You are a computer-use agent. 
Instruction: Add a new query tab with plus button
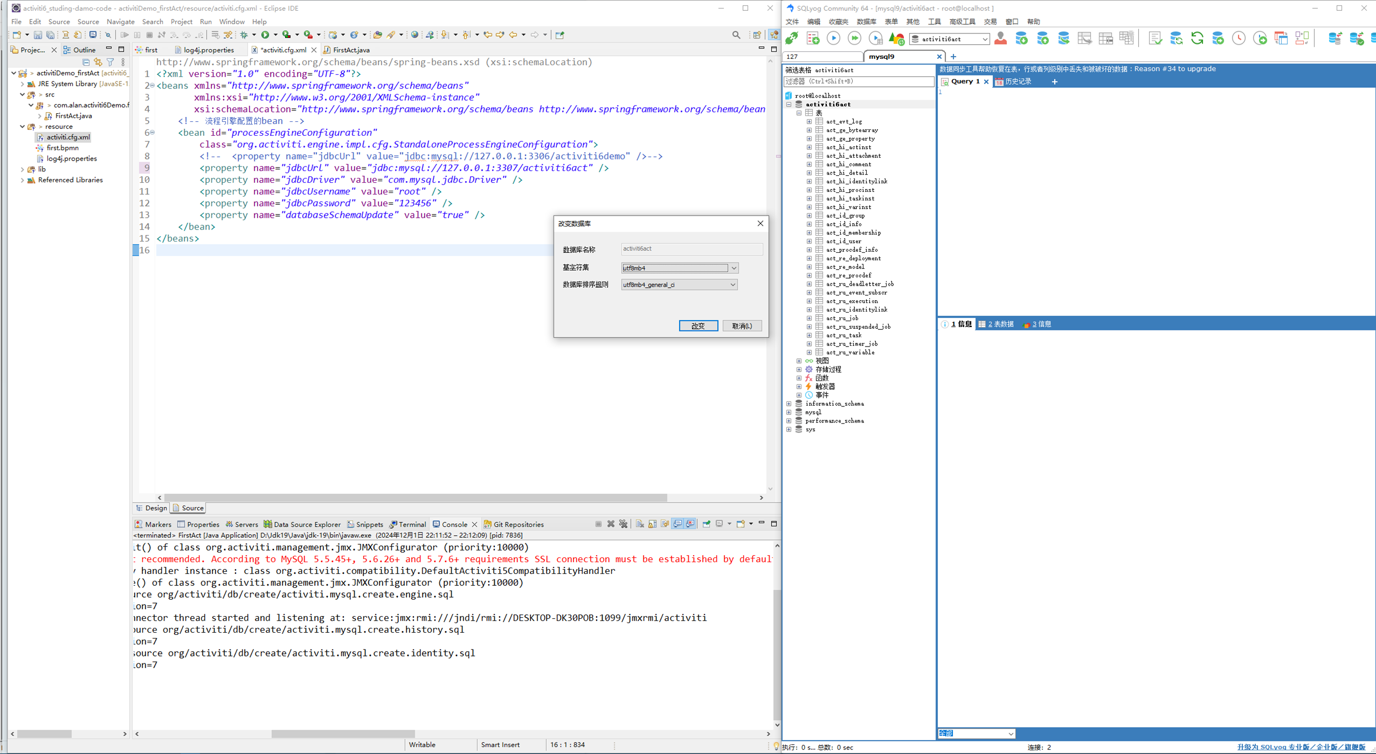click(x=1055, y=82)
